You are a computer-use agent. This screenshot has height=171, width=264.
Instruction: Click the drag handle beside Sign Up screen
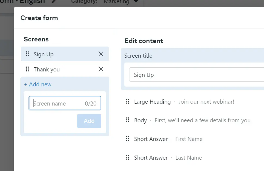click(x=27, y=54)
